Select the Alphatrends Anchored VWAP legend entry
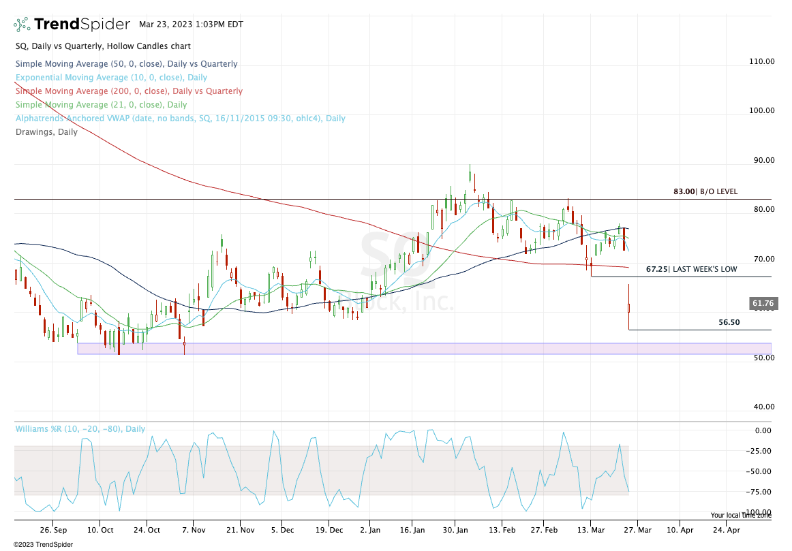792x551 pixels. 180,119
